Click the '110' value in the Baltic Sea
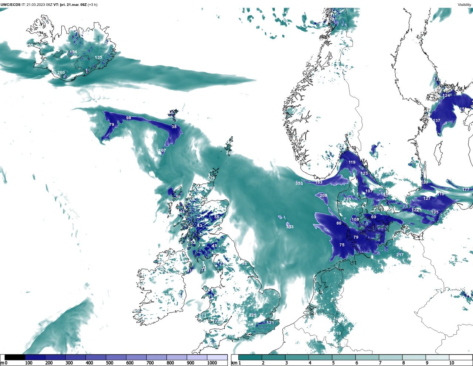This screenshot has height=366, width=473. tap(440, 194)
